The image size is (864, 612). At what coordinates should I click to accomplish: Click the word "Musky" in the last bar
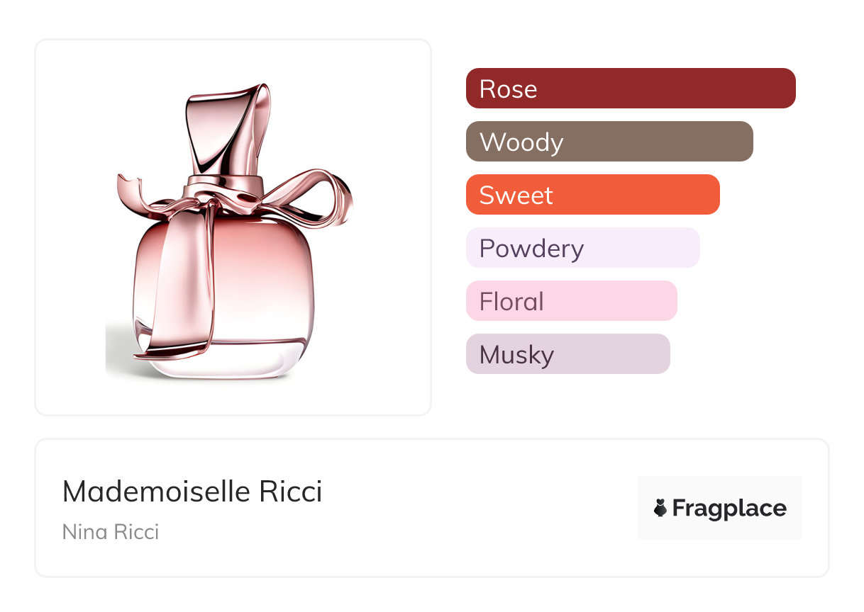(x=516, y=355)
